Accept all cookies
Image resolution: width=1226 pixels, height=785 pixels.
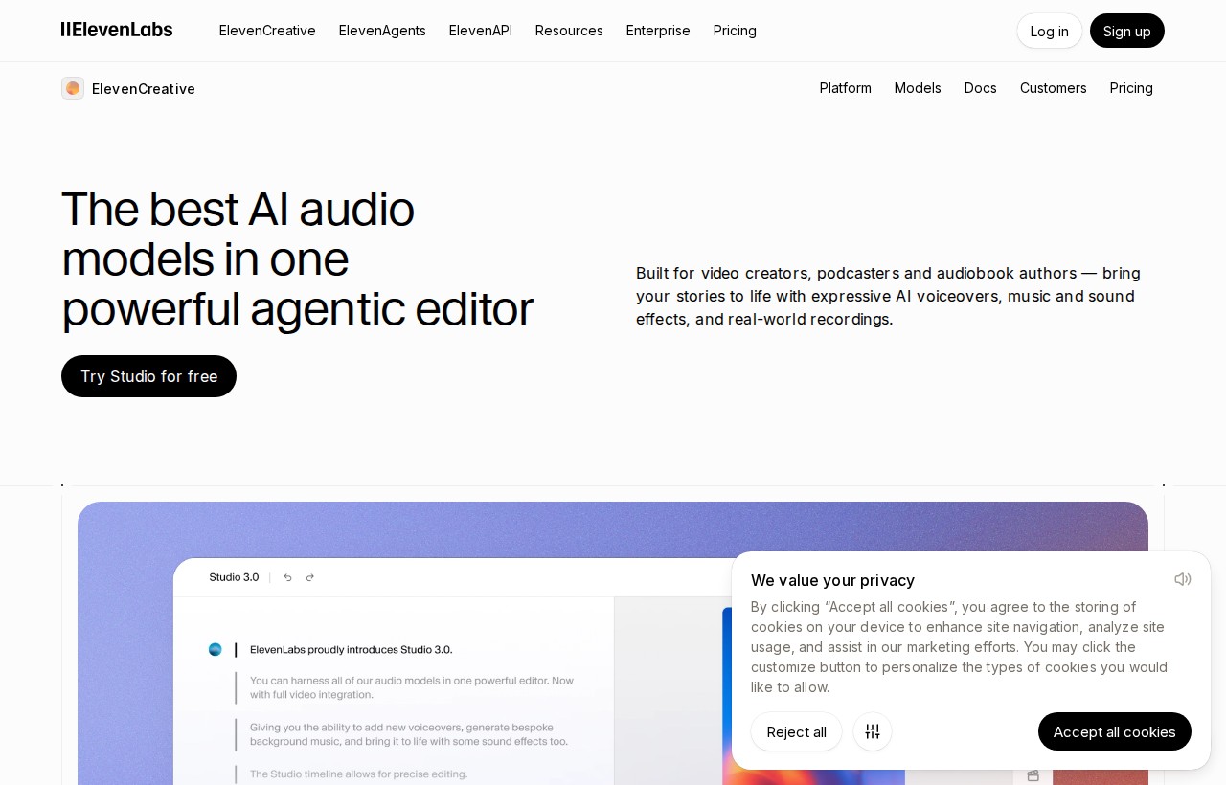click(x=1115, y=731)
